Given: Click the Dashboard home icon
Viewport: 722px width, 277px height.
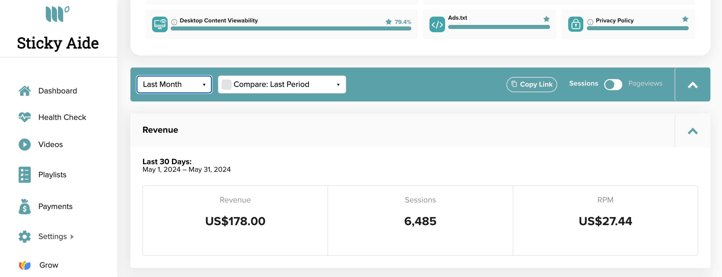Looking at the screenshot, I should coord(25,91).
